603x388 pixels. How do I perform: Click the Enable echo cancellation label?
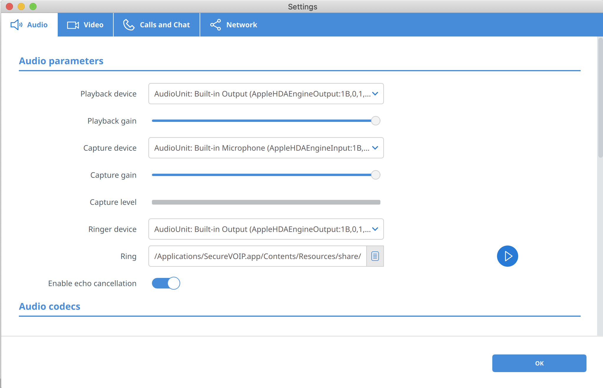(92, 283)
